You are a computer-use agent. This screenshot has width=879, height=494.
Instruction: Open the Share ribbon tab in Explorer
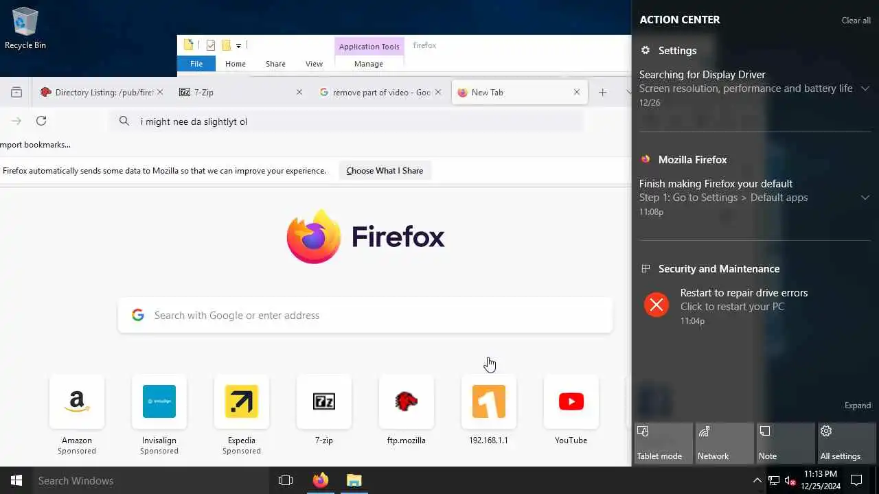coord(275,64)
